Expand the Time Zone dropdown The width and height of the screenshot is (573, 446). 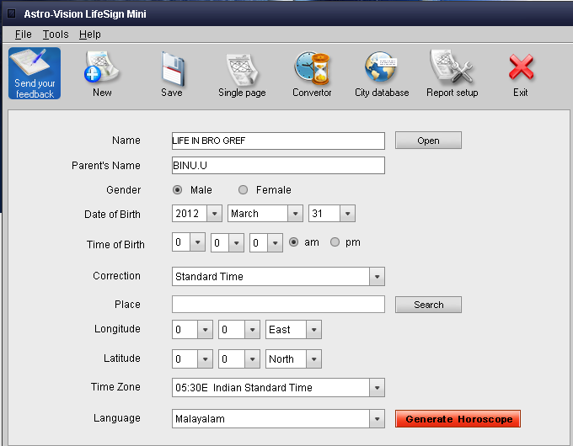coord(377,388)
